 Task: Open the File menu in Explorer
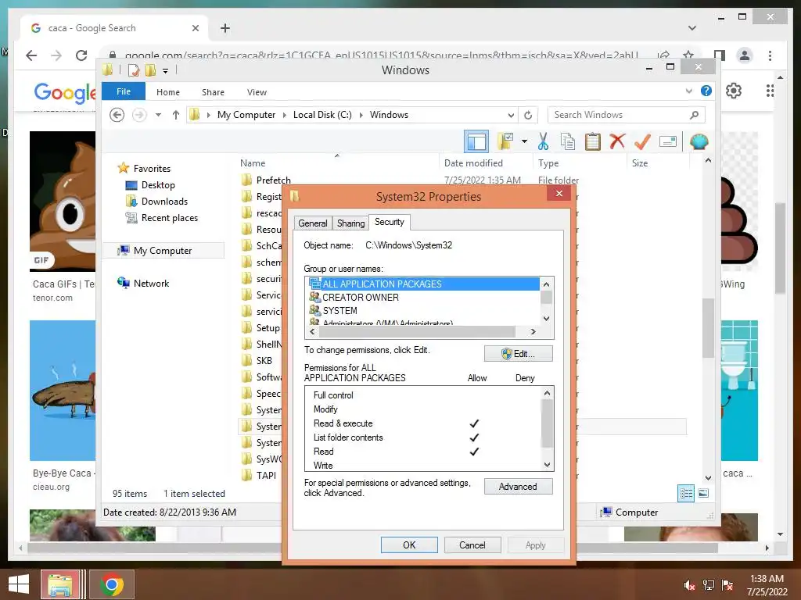(124, 91)
